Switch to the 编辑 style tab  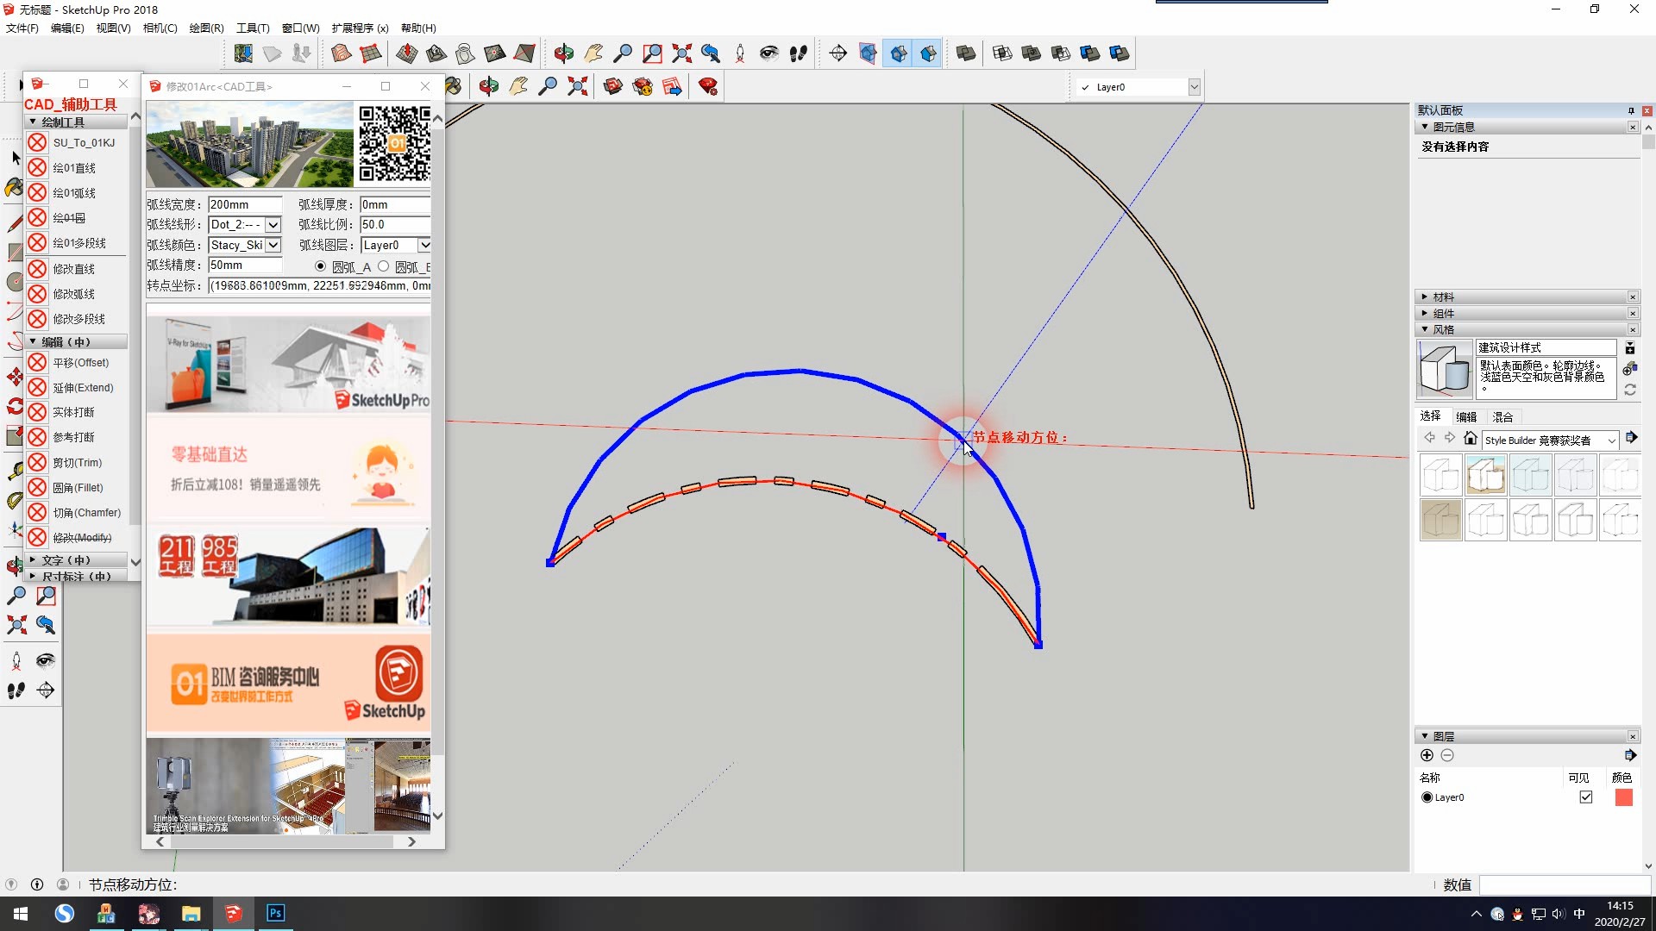[1466, 417]
